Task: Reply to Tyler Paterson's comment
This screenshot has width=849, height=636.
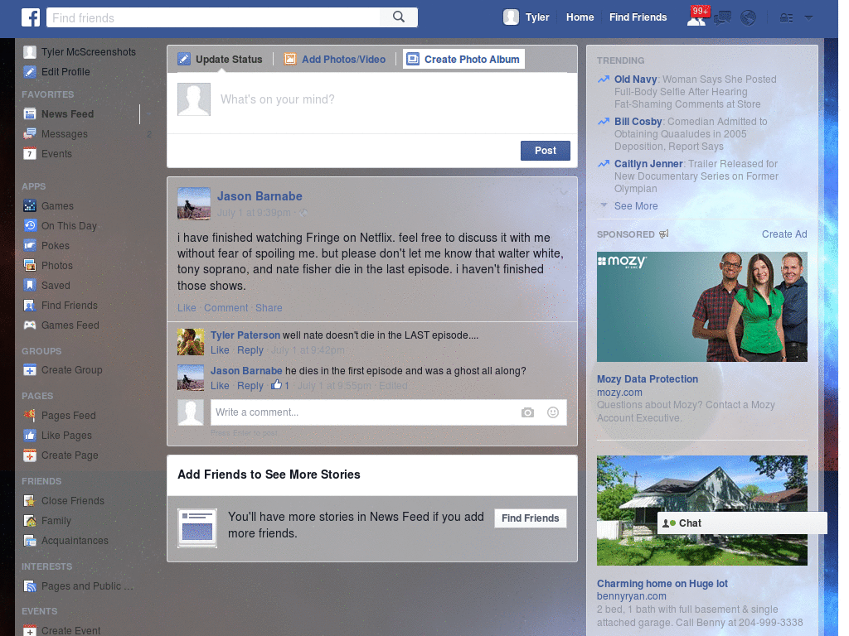Action: (250, 350)
